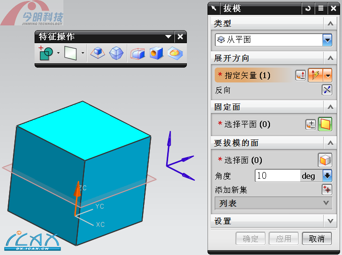Open dropdown arrow next to datum plane icon

[83, 53]
